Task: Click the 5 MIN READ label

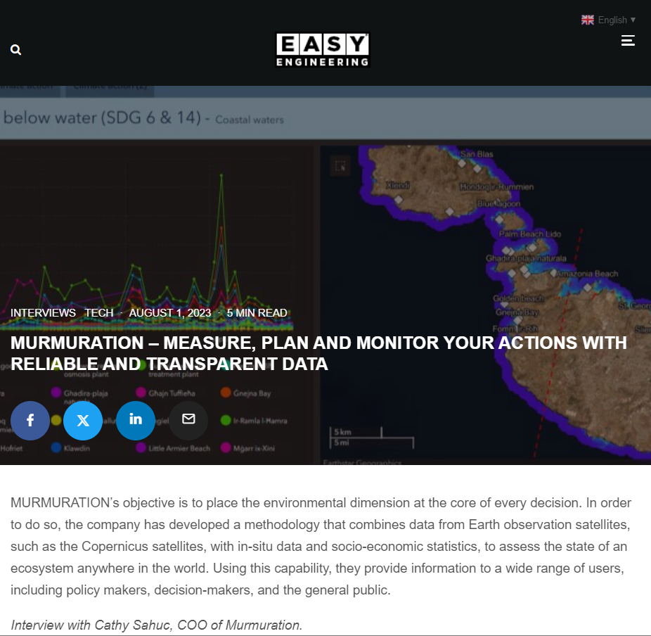Action: click(x=257, y=313)
